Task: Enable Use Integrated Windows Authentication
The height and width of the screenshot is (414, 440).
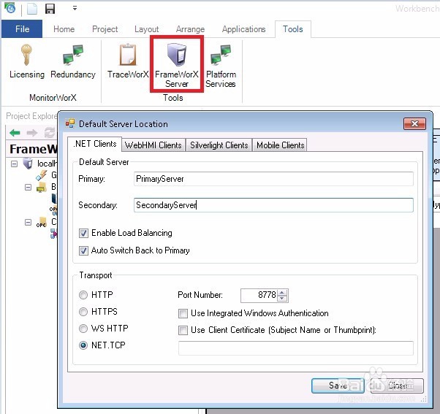Action: [x=183, y=313]
